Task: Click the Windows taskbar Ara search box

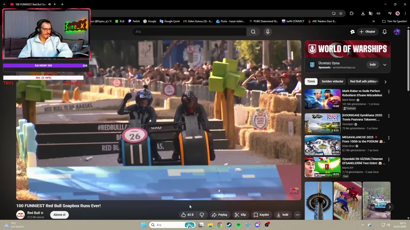Action: click(x=173, y=225)
